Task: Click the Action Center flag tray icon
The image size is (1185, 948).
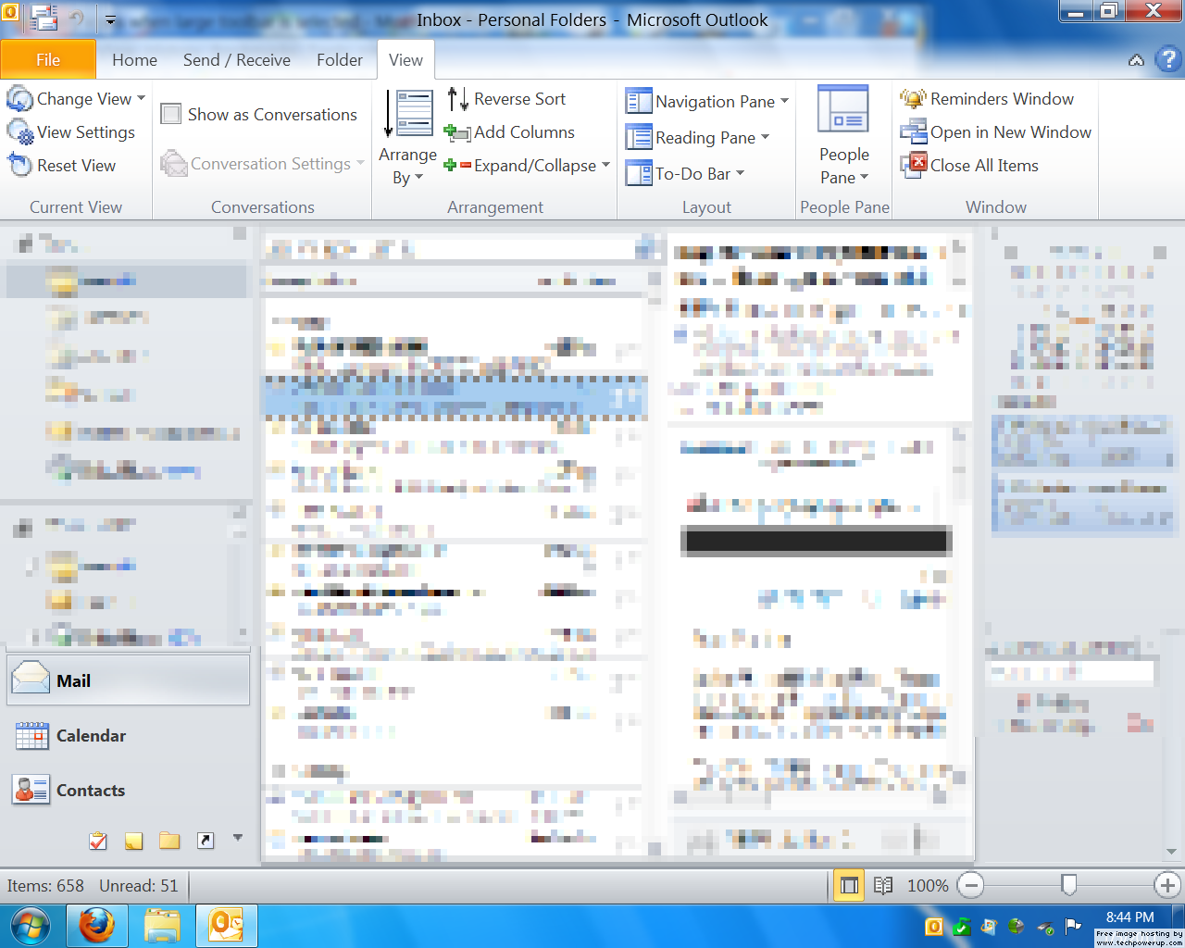Action: click(x=1073, y=927)
